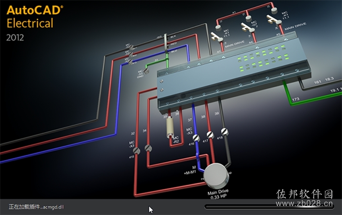
Task: Click the wire number "39" label
Action: (x=217, y=113)
